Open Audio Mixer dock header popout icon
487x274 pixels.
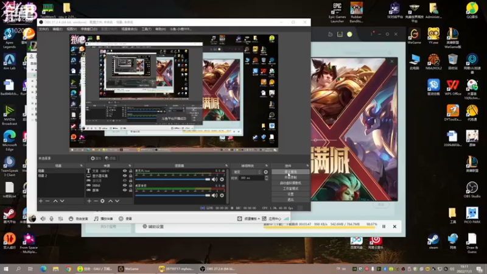pos(226,166)
